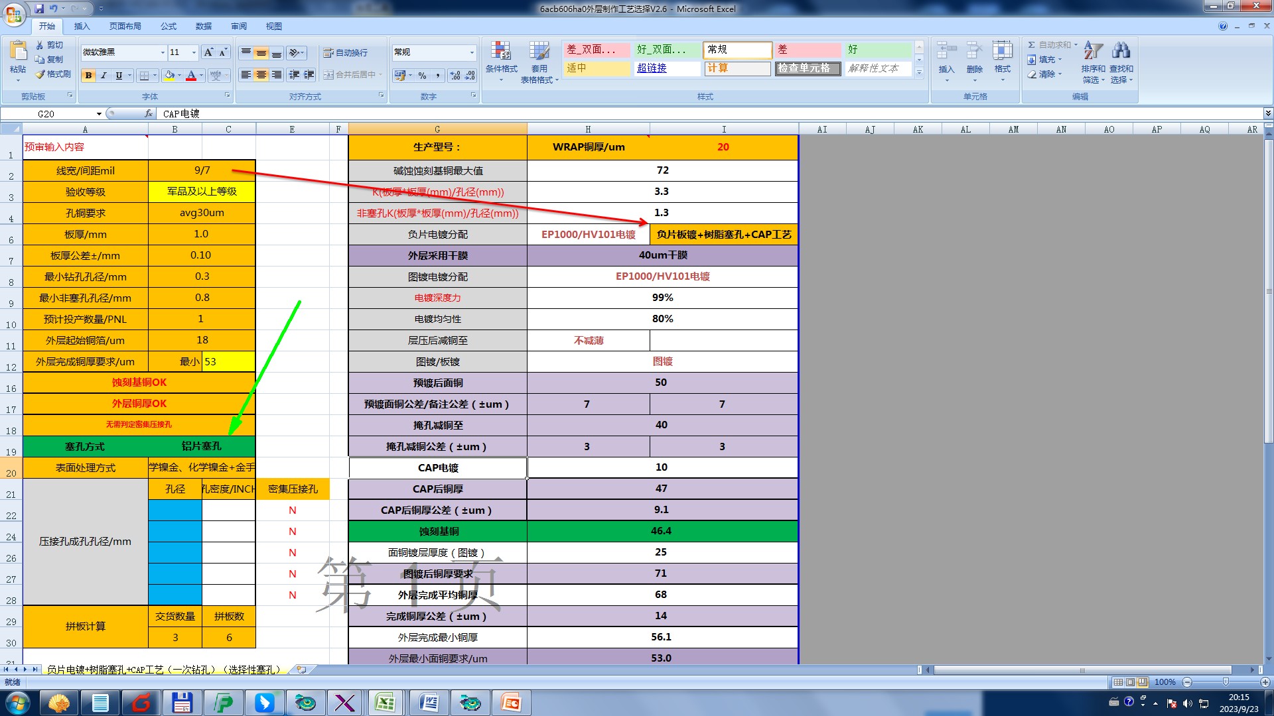Click the percent style icon
1274x716 pixels.
pyautogui.click(x=422, y=76)
